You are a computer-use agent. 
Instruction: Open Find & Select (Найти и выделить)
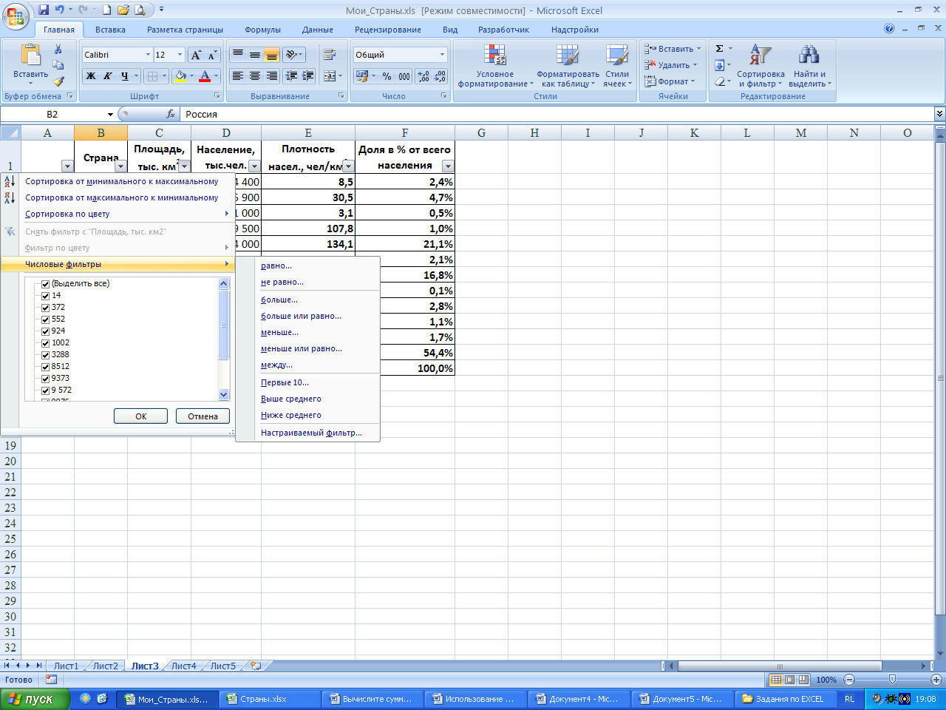pyautogui.click(x=809, y=66)
